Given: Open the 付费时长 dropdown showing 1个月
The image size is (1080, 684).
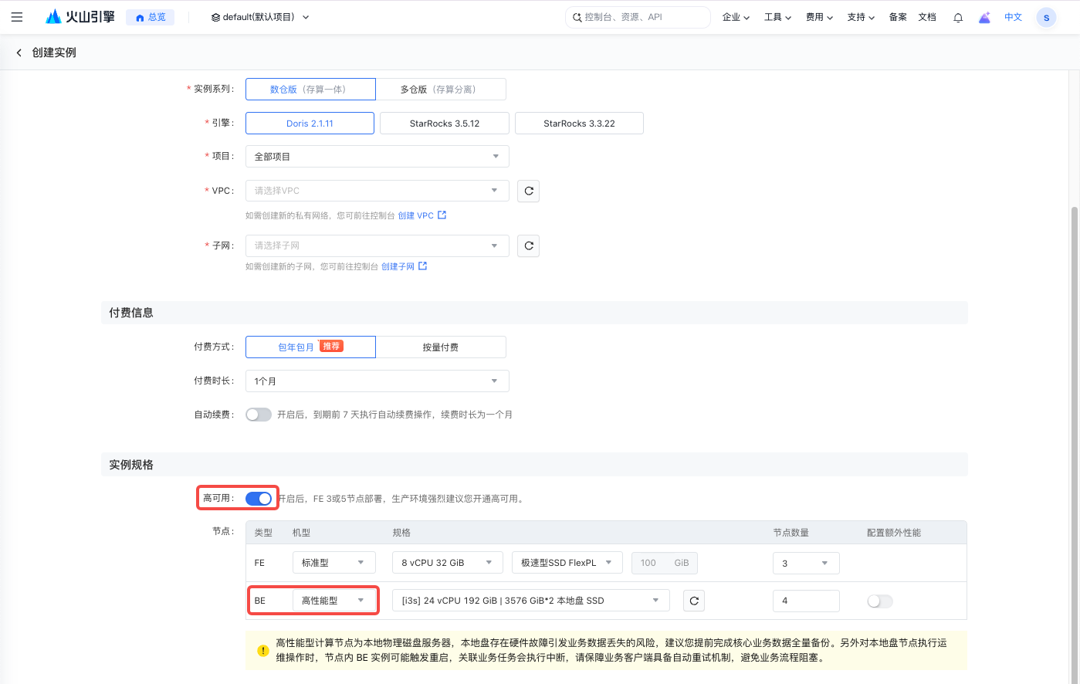Looking at the screenshot, I should (377, 381).
